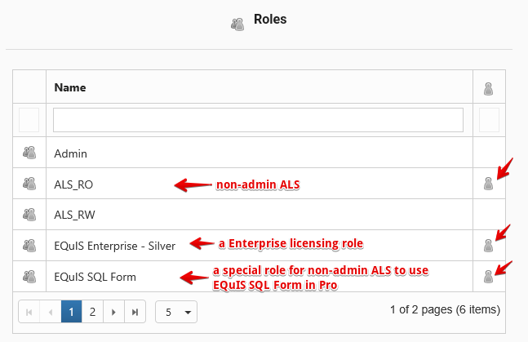Select the EQuIS SQL Form role
The image size is (528, 342).
[x=95, y=277]
